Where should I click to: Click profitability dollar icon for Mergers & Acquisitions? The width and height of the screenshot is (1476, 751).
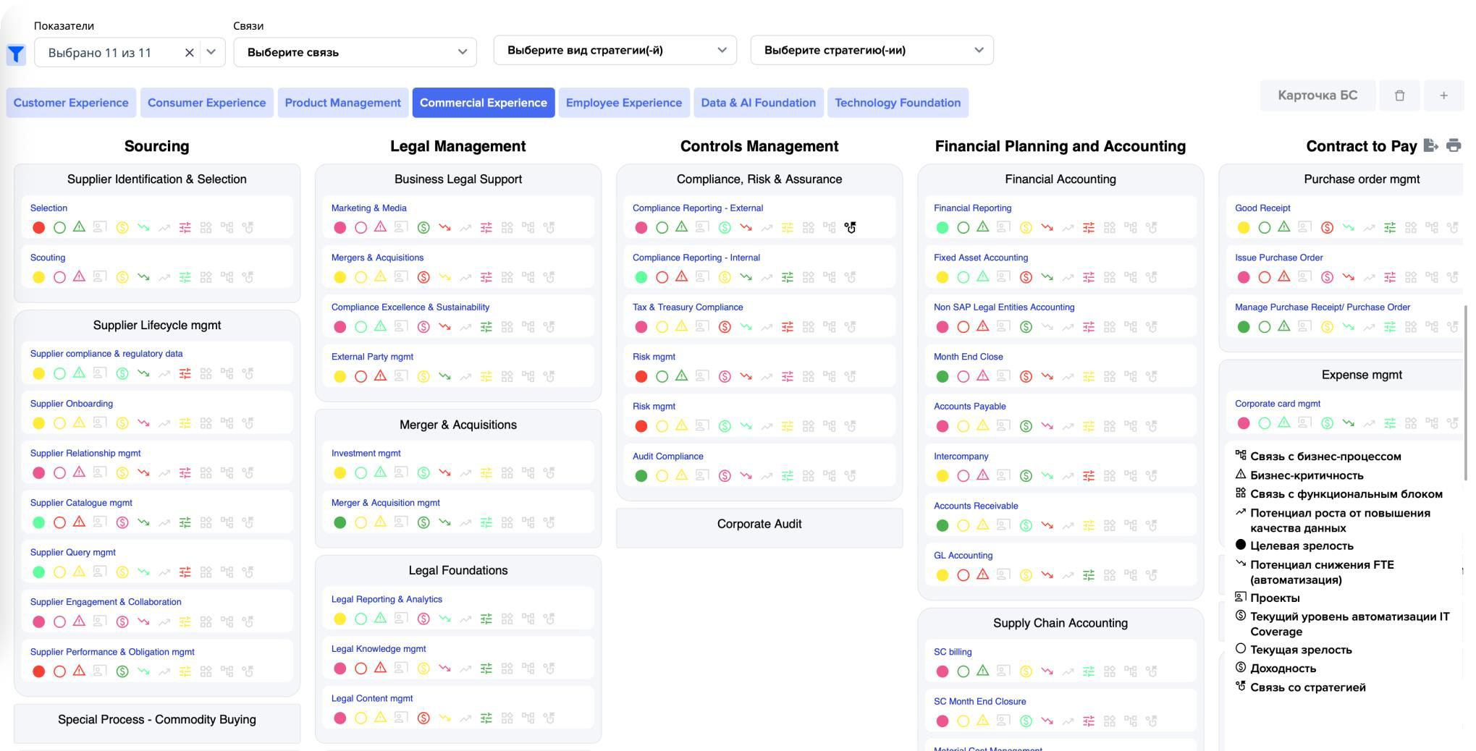coord(424,277)
